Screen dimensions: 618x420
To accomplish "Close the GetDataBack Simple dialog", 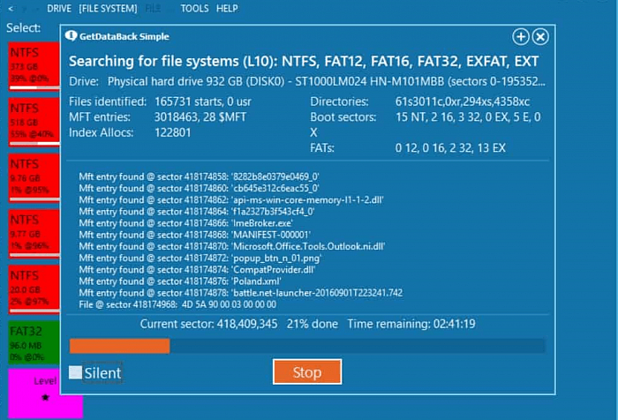I will tap(540, 37).
